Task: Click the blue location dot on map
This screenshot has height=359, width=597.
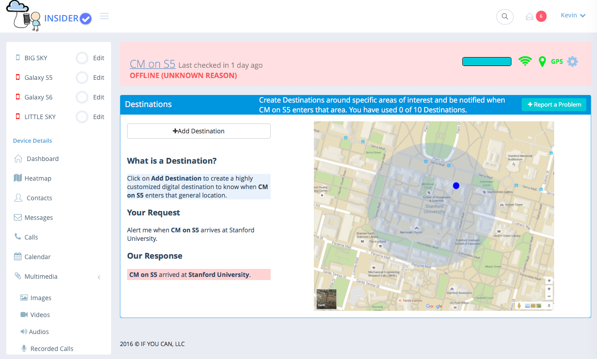Action: click(456, 186)
